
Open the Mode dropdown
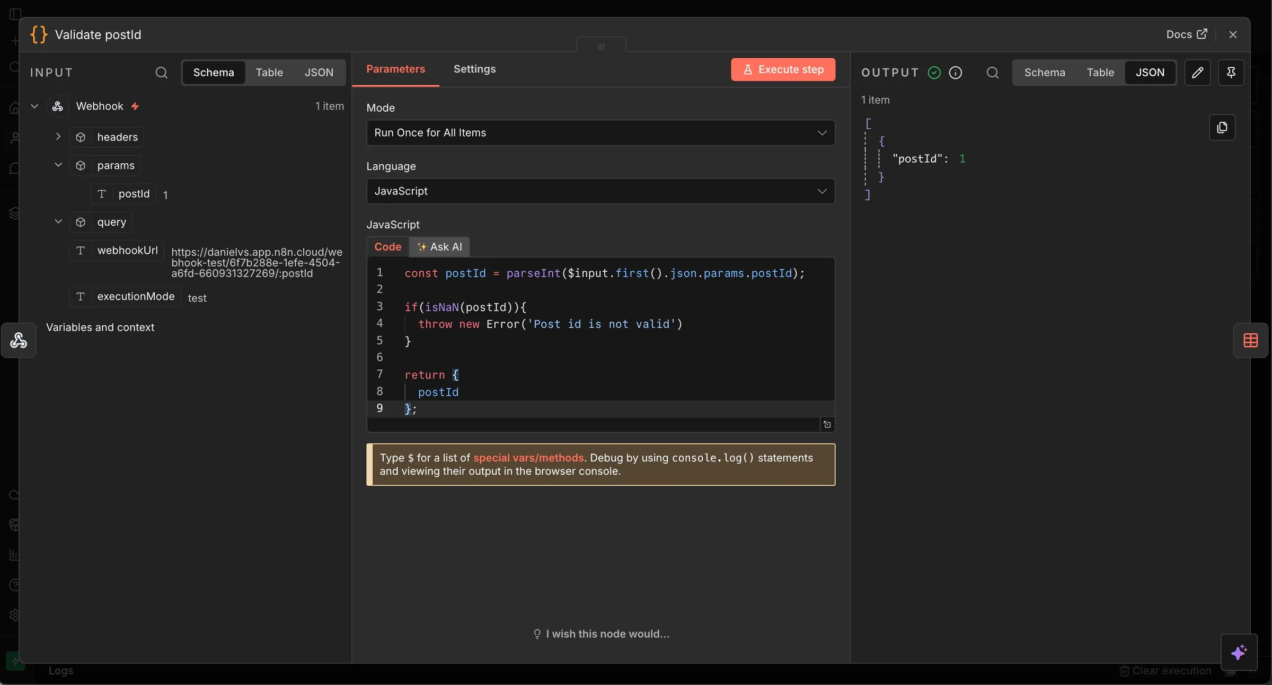pyautogui.click(x=600, y=132)
